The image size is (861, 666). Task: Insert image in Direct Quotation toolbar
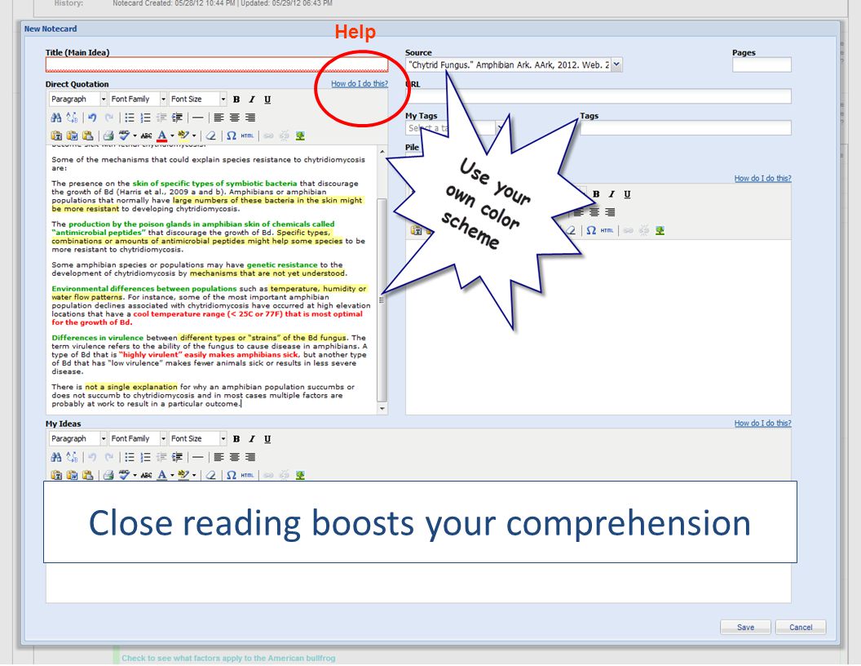click(x=300, y=135)
